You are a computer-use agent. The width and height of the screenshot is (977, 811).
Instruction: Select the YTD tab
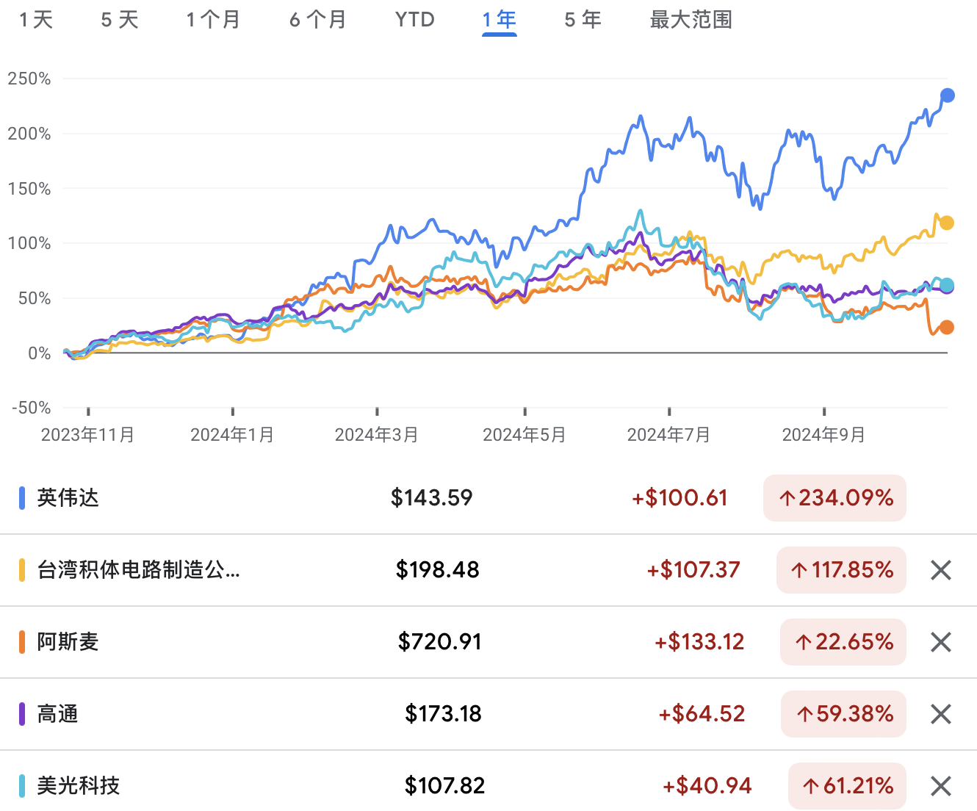[x=415, y=19]
